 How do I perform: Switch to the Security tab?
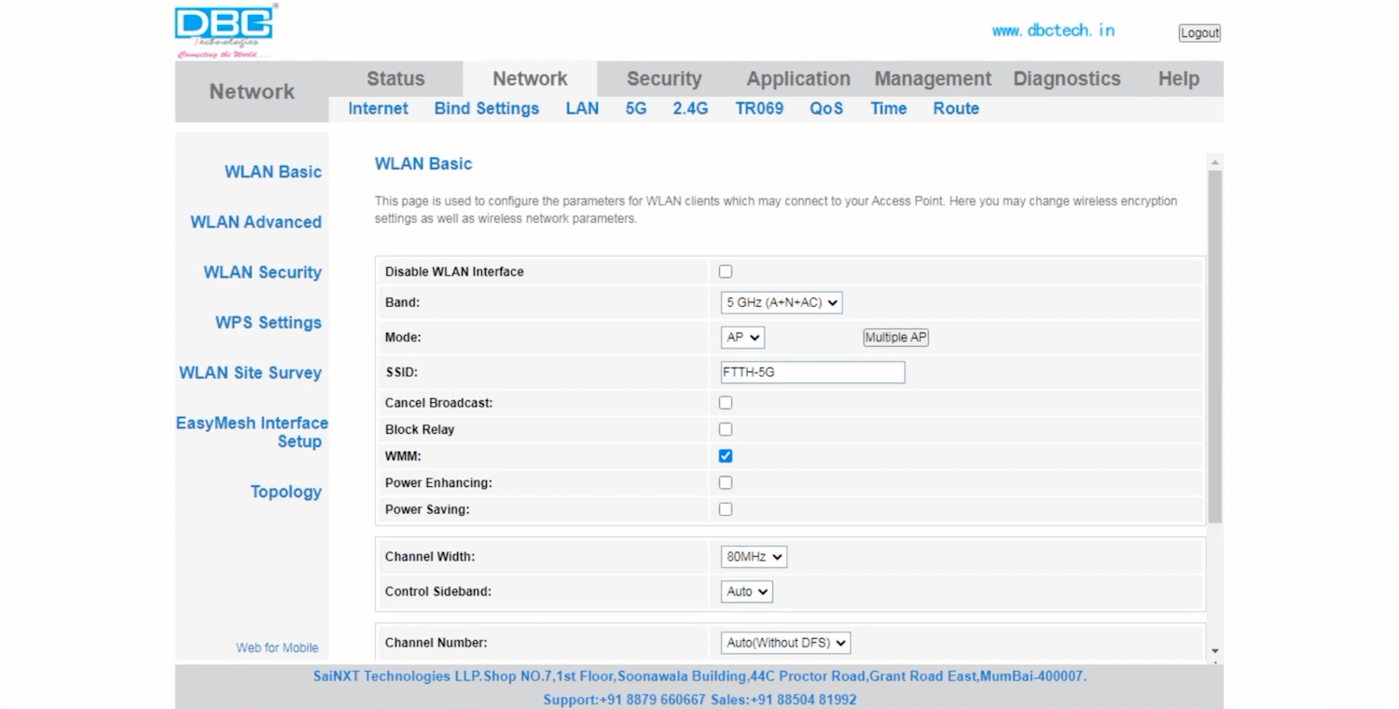663,79
